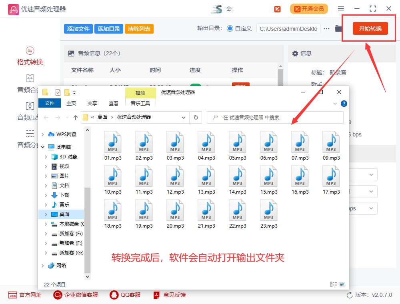Expand the Explorer ribbon chevron
The height and width of the screenshot is (304, 400).
335,104
